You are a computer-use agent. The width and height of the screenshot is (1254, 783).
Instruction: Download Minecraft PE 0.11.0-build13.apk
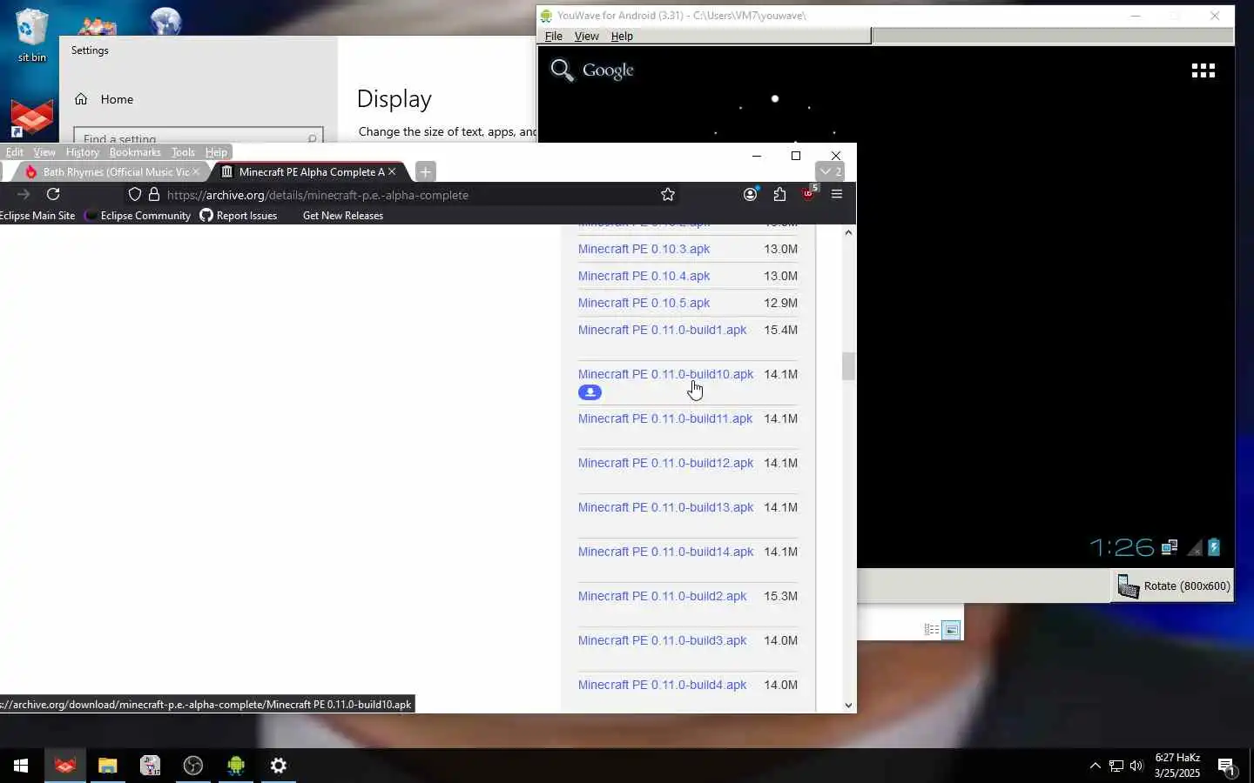click(665, 507)
